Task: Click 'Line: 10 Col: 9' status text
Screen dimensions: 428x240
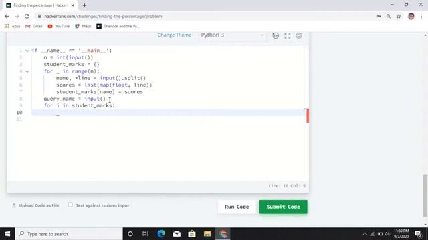Action: click(x=287, y=185)
